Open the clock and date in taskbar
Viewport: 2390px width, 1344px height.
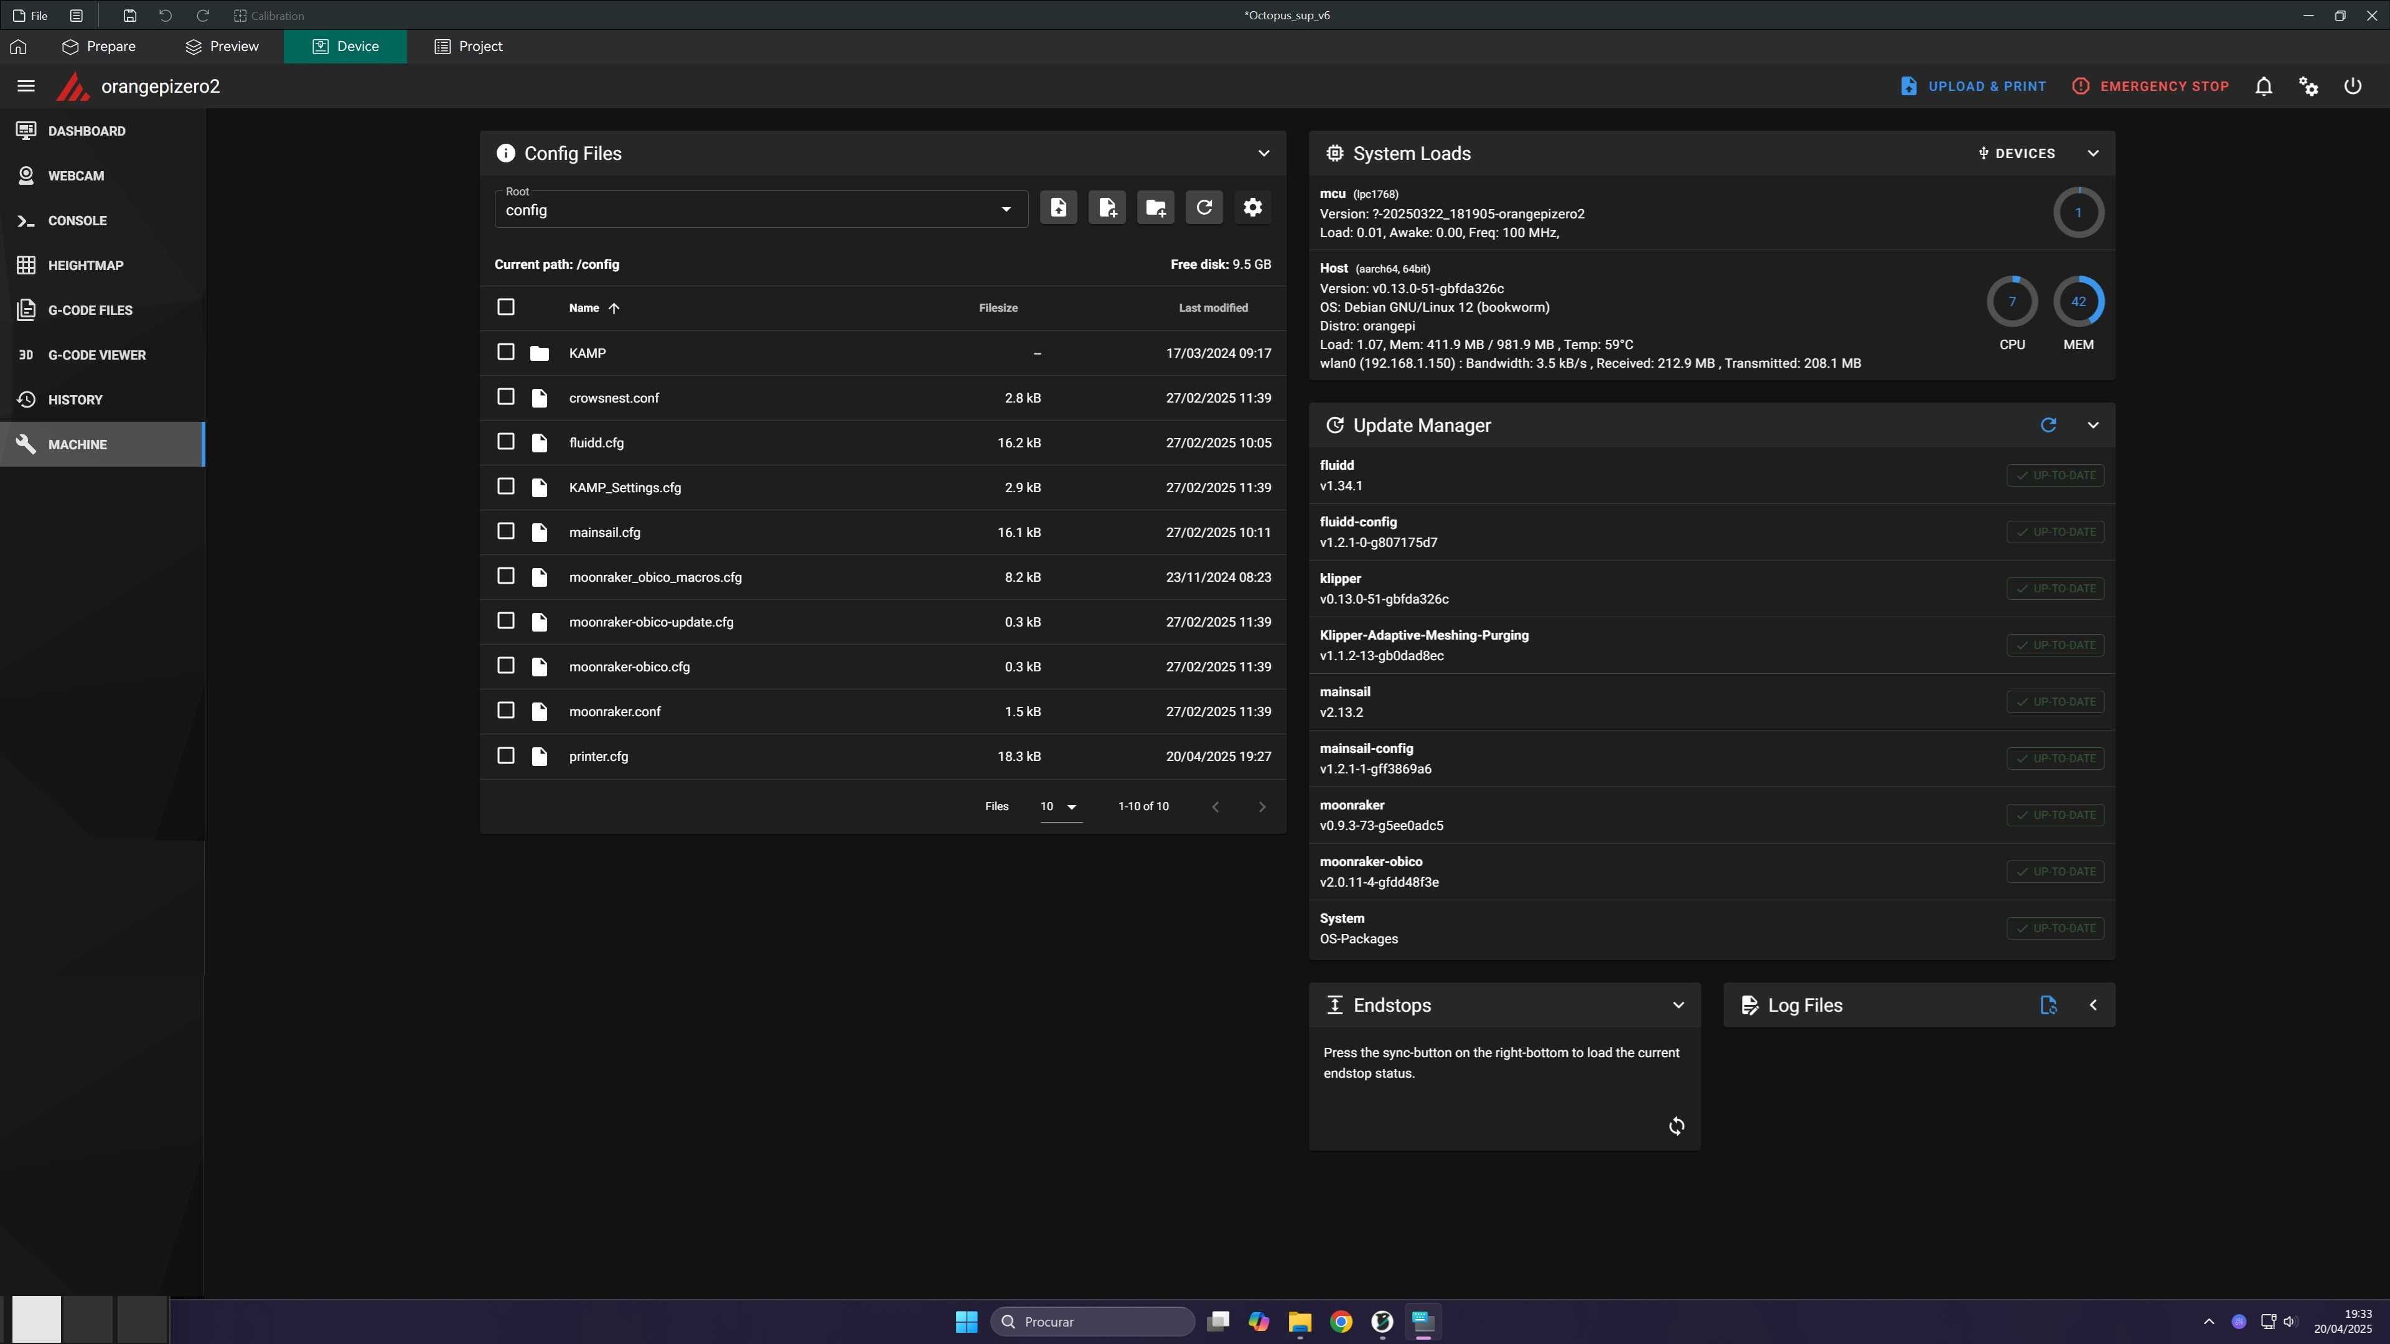point(2343,1322)
